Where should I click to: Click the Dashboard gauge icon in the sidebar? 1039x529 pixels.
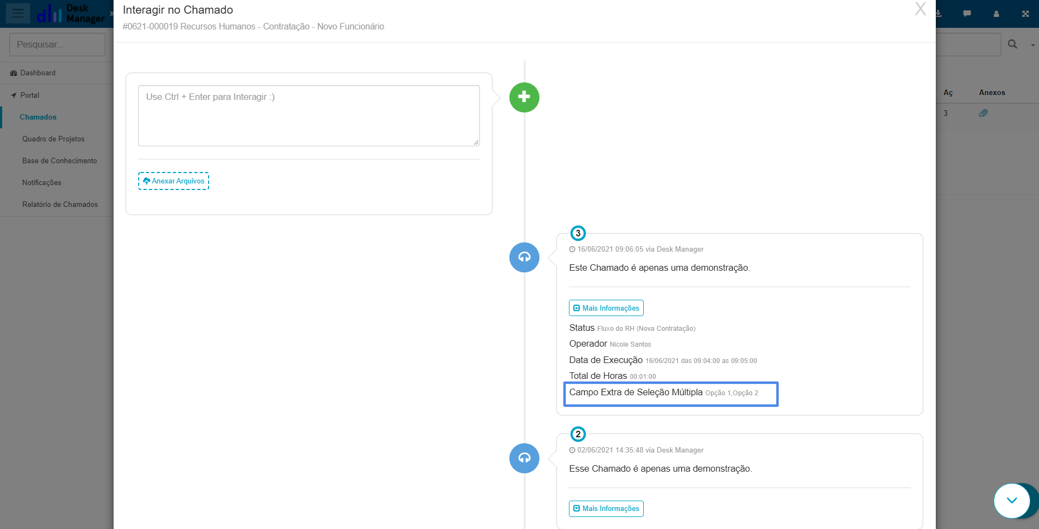14,73
